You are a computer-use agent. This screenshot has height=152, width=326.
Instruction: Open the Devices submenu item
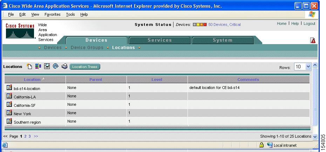pyautogui.click(x=53, y=48)
